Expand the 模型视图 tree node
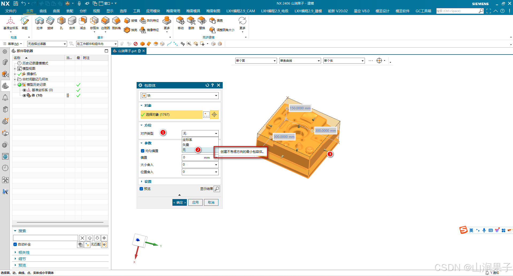 click(x=15, y=69)
